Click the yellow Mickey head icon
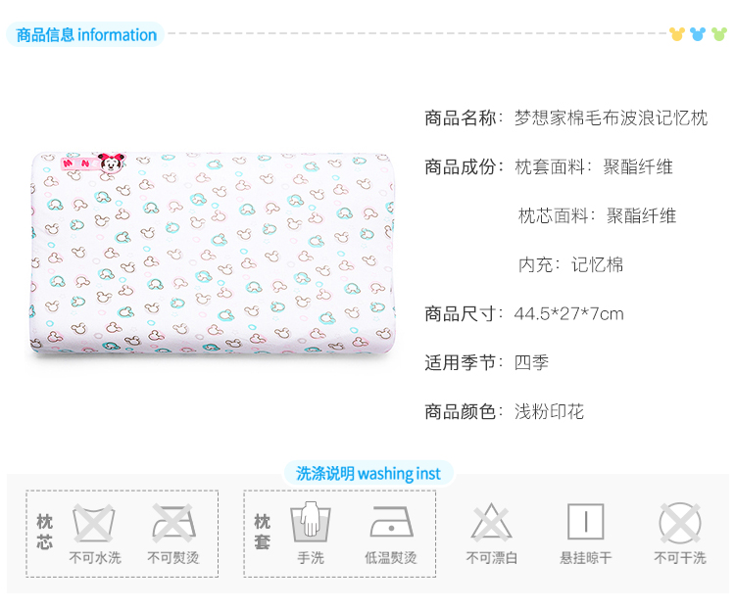Viewport: 735px width, 610px height. [x=677, y=34]
